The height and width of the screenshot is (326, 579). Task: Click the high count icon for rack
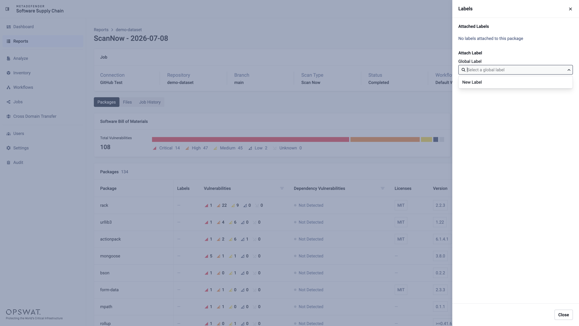click(218, 206)
